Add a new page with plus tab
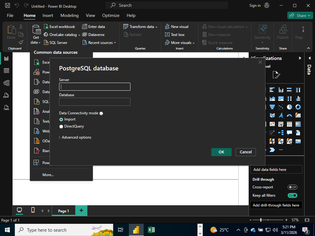The image size is (315, 236). point(81,210)
